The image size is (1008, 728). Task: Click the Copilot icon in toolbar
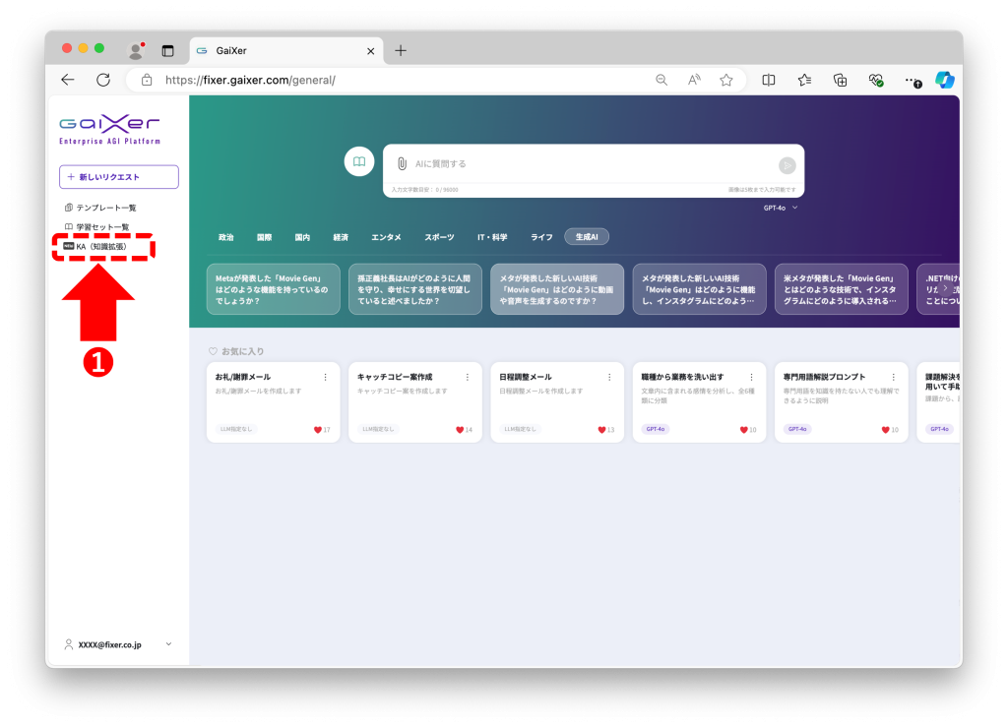945,80
